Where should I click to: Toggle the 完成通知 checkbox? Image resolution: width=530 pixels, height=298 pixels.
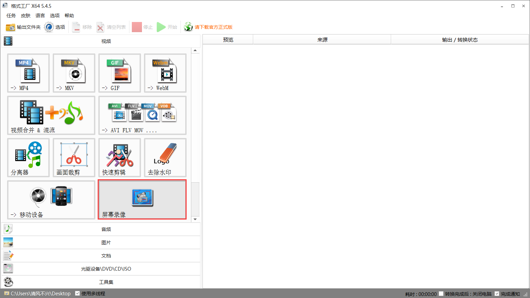click(497, 294)
